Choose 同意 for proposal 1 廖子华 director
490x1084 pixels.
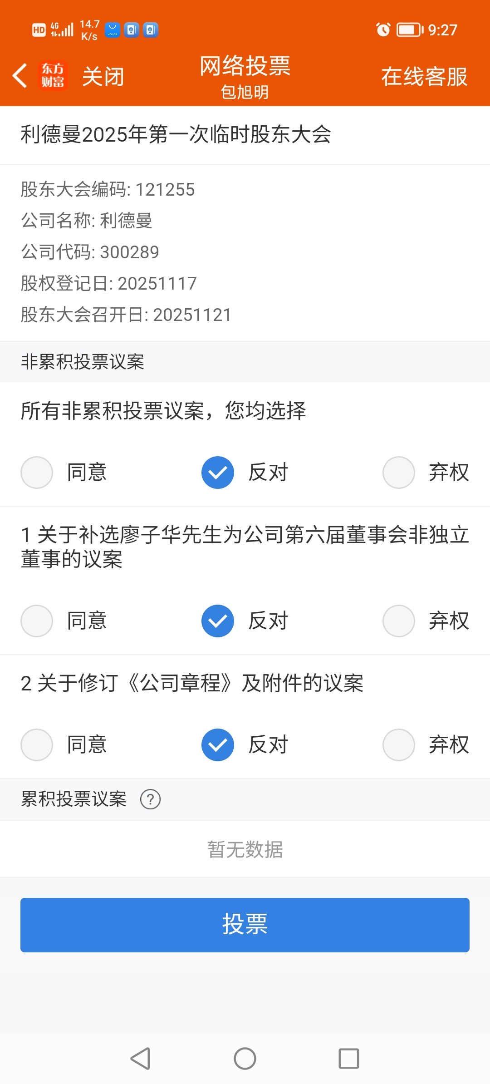(x=37, y=621)
